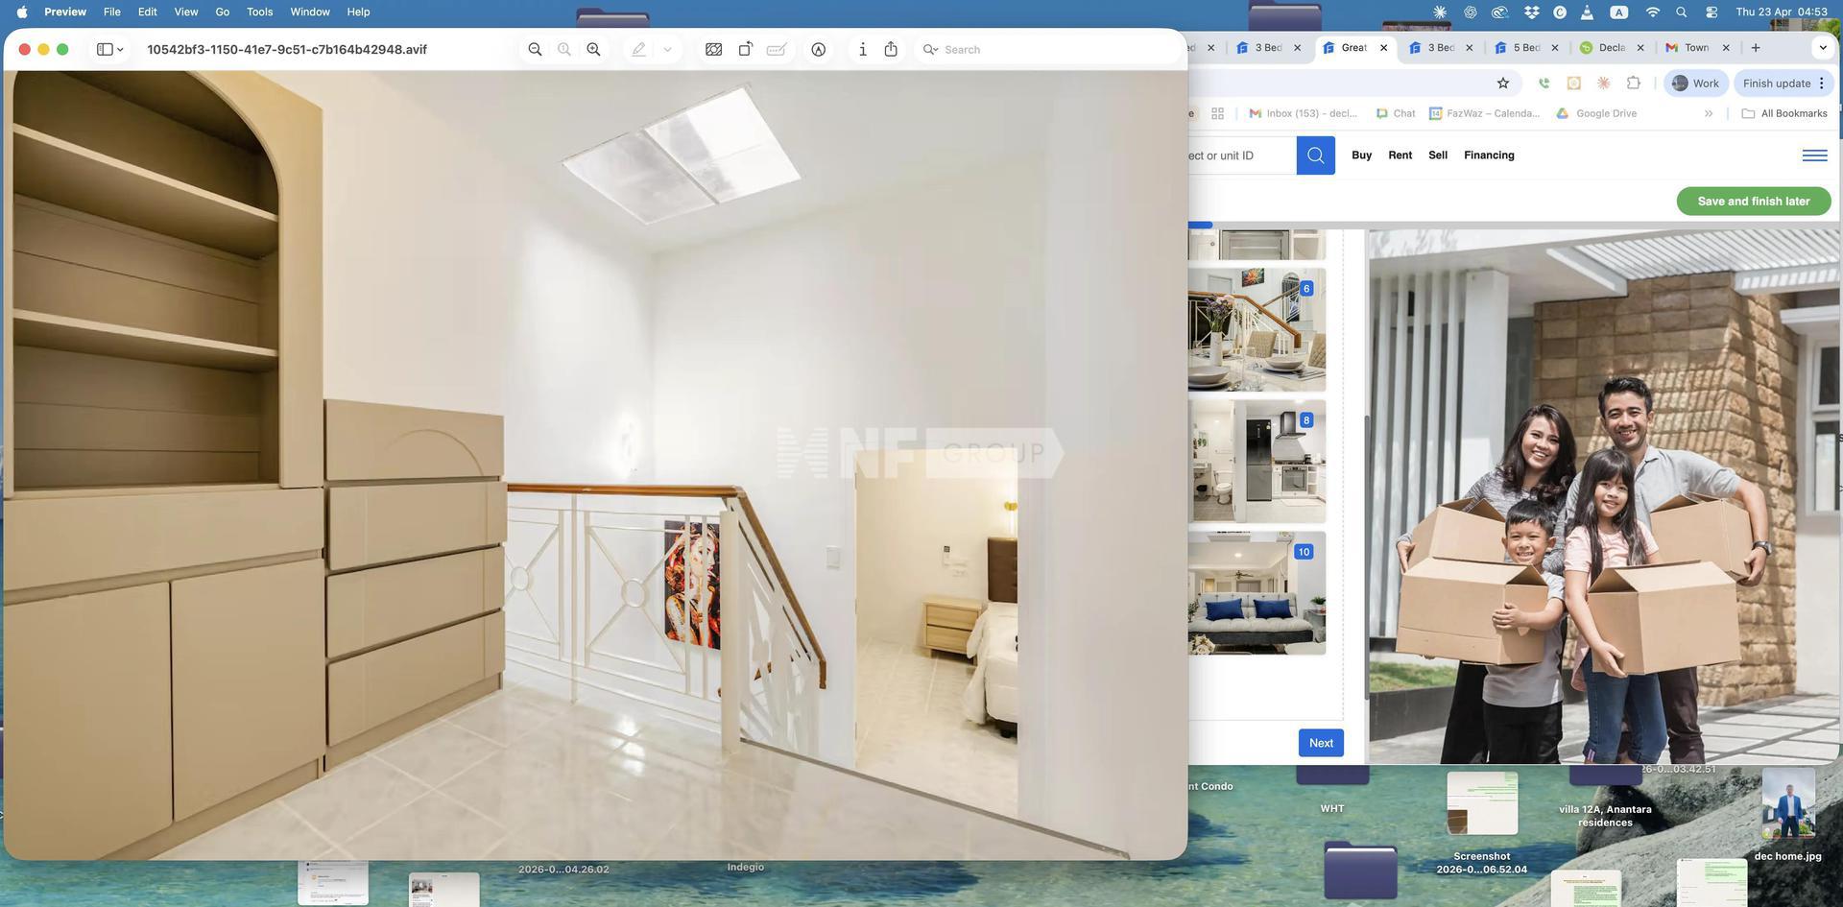Switch to the Town Gmail tab

tap(1696, 48)
